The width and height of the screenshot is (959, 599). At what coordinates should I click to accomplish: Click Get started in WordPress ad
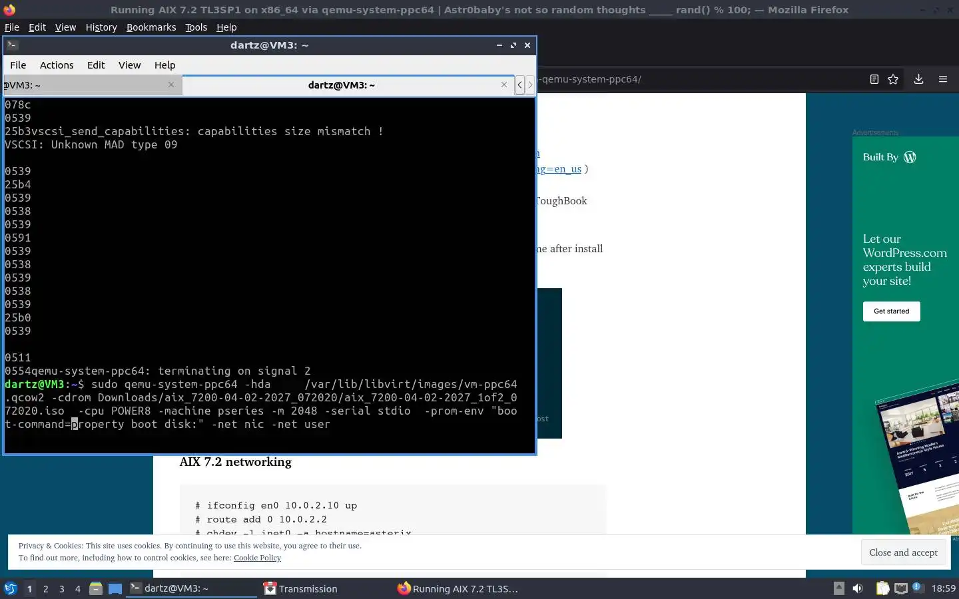point(891,311)
